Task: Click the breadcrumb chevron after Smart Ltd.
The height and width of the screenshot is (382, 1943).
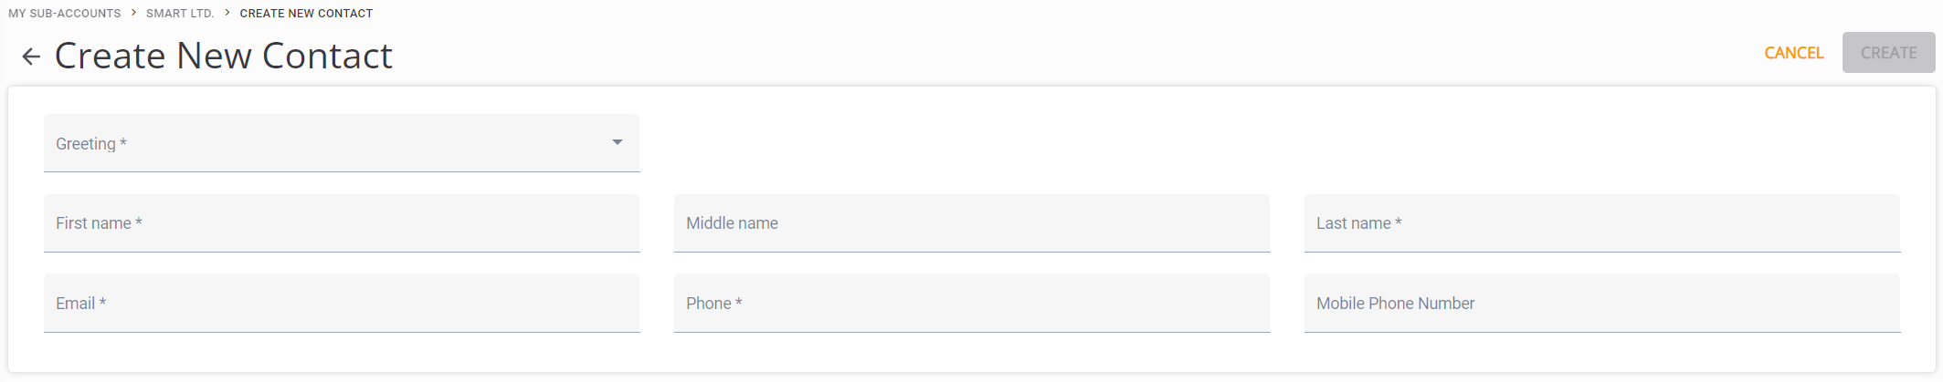Action: click(x=227, y=13)
